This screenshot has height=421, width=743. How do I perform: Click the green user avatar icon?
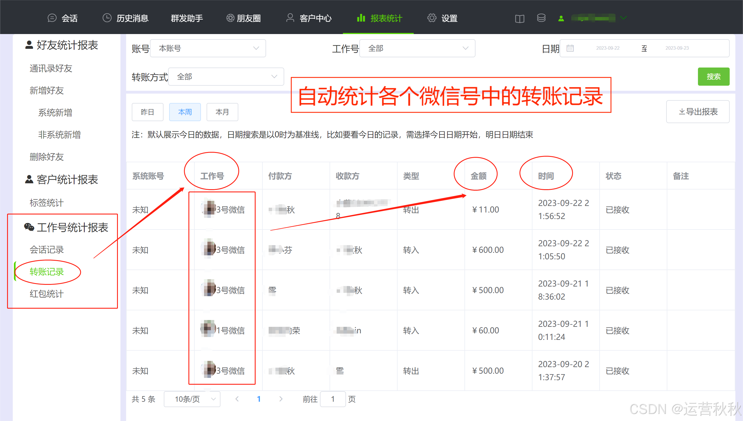pyautogui.click(x=561, y=18)
